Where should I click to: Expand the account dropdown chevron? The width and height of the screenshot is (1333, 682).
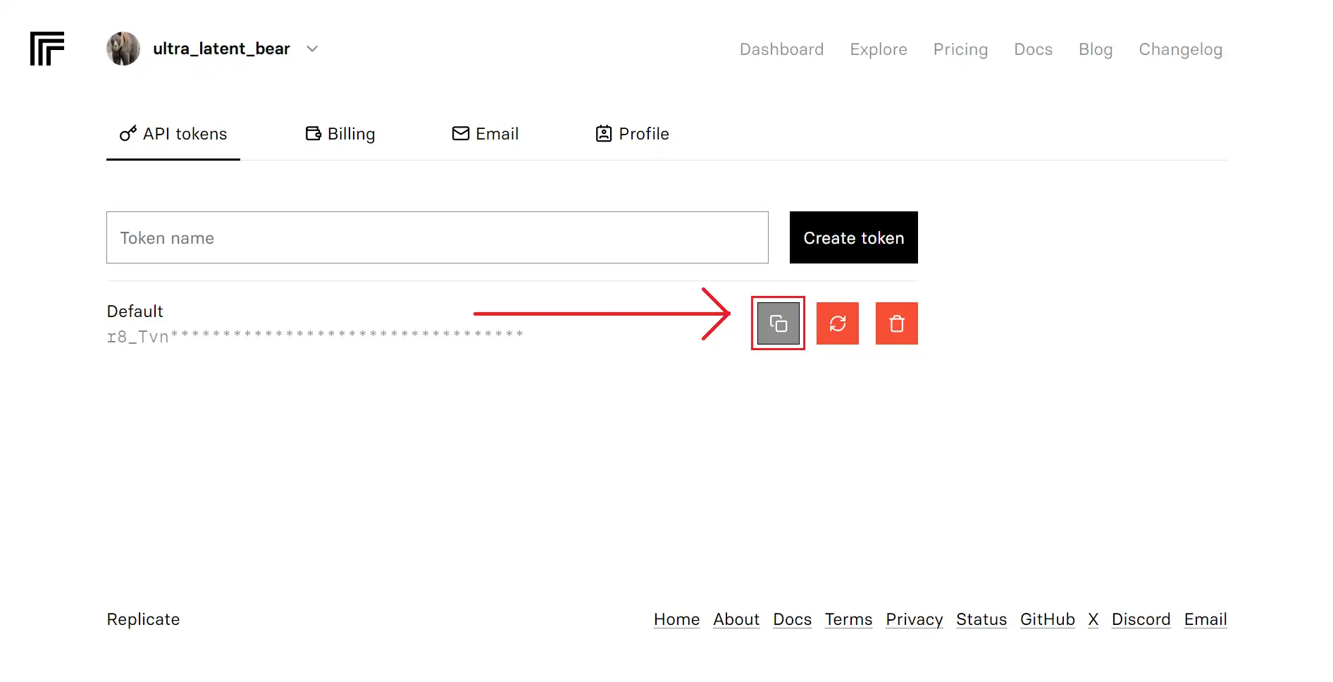click(x=313, y=49)
